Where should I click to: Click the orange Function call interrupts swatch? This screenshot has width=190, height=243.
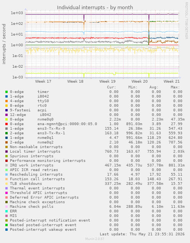pos(6,179)
